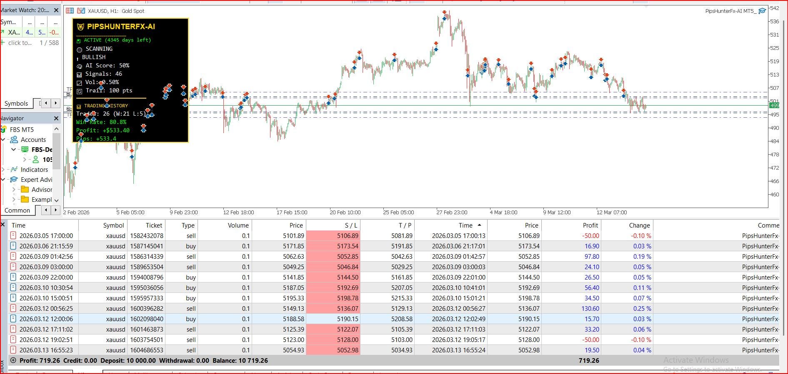Collapse the Accounts tree node
Screen dimensions: 788x374
click(3, 139)
